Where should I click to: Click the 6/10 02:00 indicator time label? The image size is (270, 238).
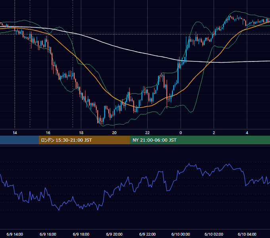pos(214,234)
